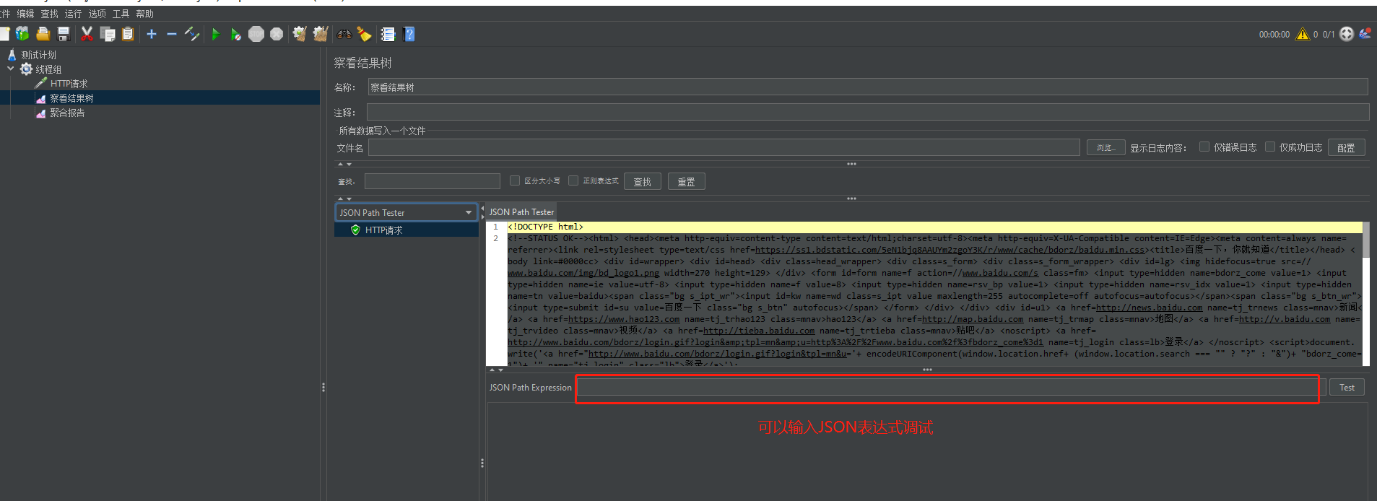Select HTTP请求 result with green shield
The width and height of the screenshot is (1377, 501).
click(x=383, y=230)
